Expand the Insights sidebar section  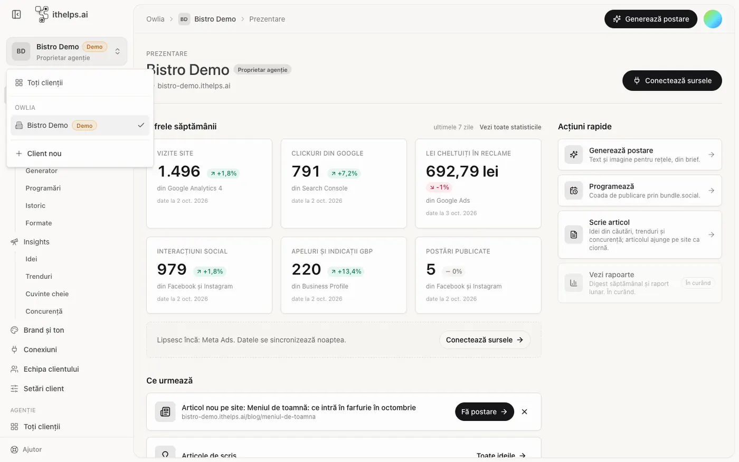click(x=36, y=242)
